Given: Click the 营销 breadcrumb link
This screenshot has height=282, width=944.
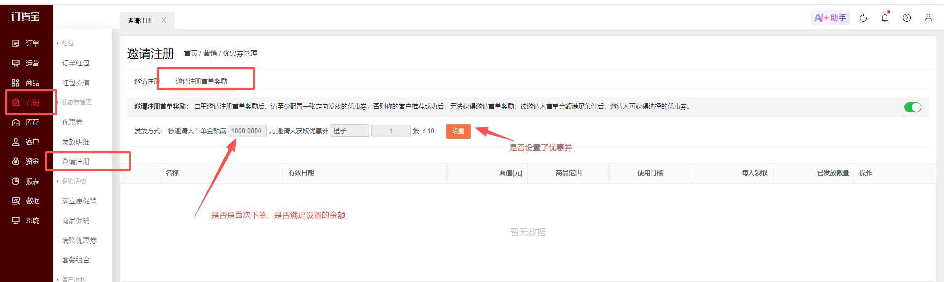Looking at the screenshot, I should (210, 53).
